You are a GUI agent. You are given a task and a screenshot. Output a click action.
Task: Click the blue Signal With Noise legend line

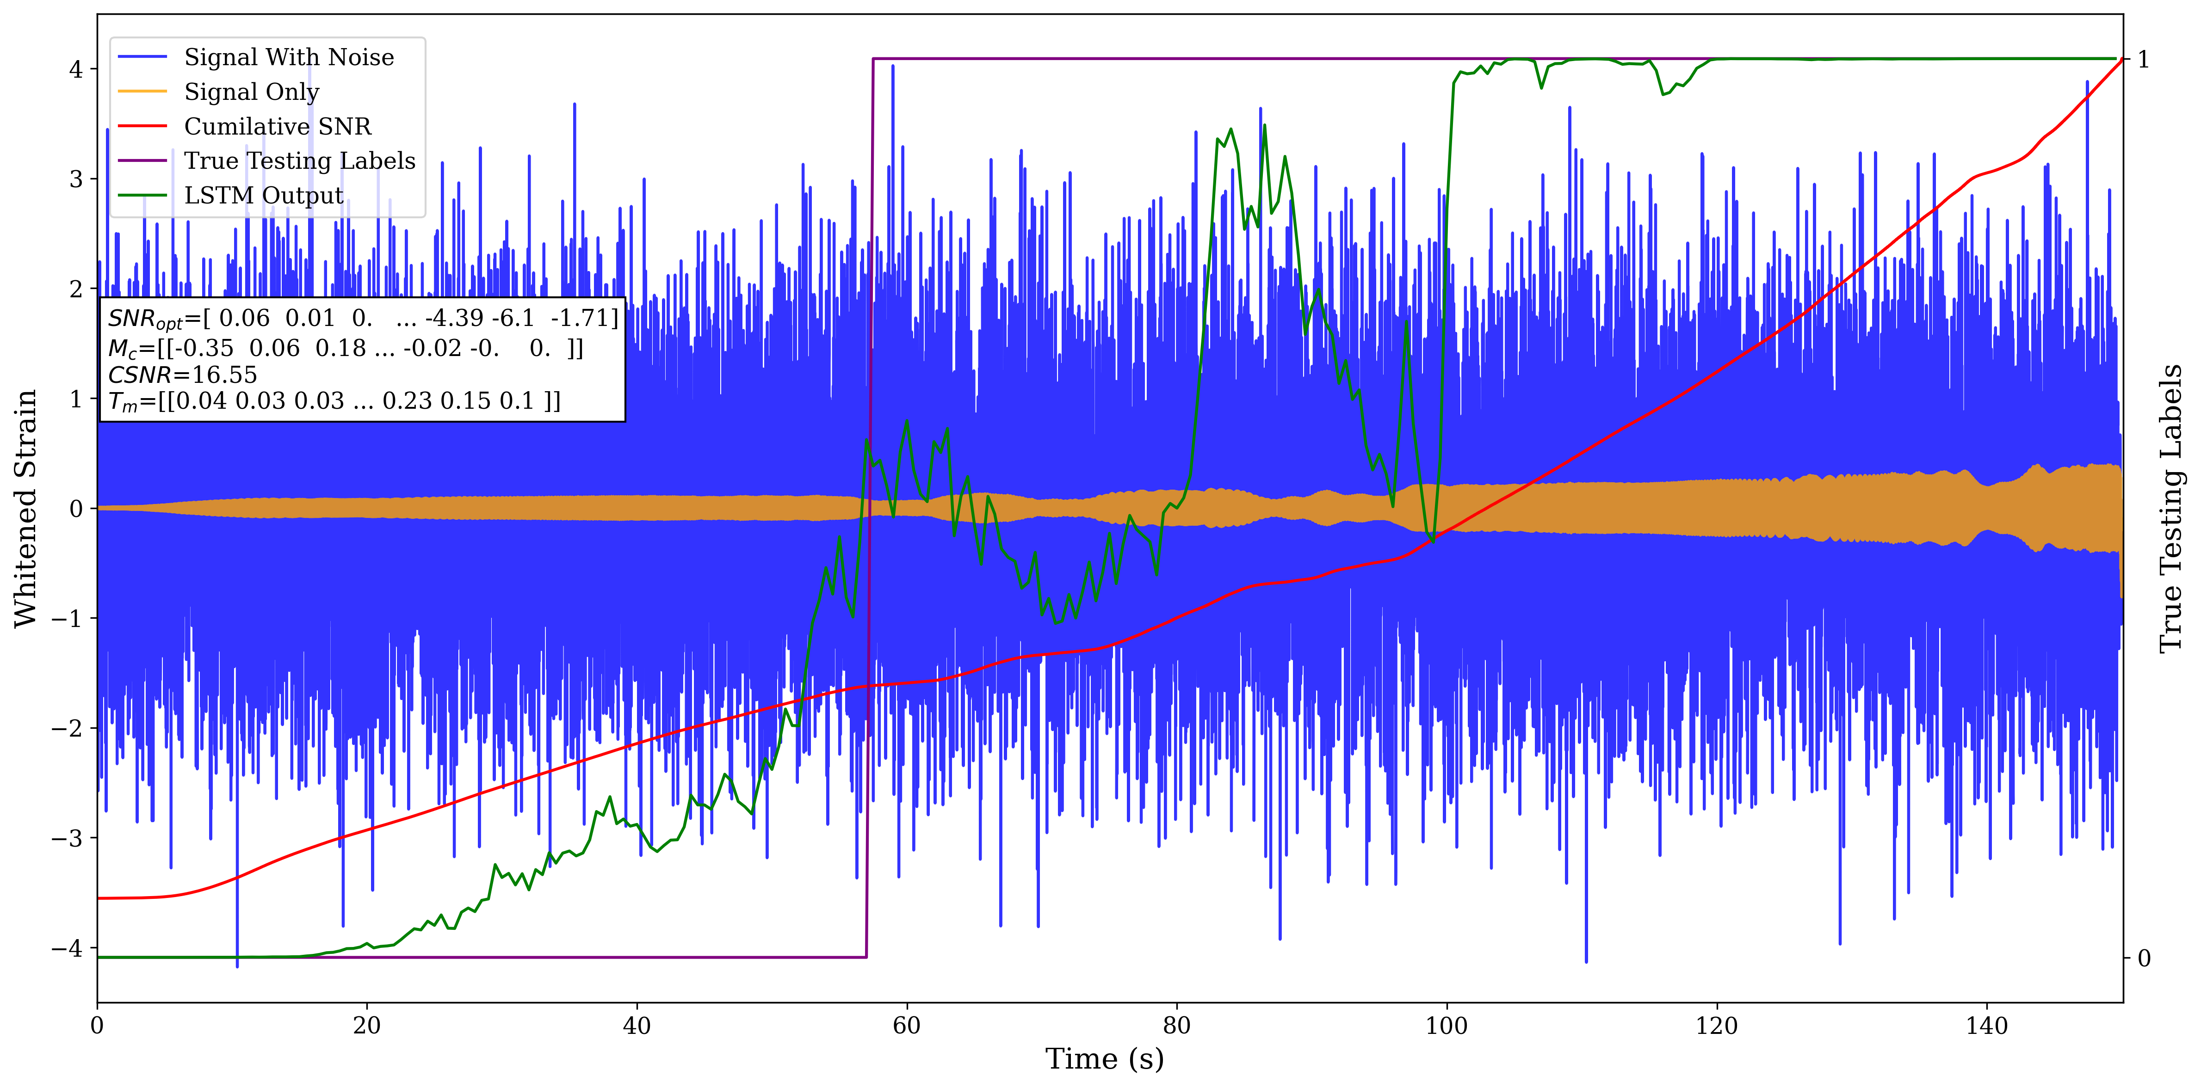tap(142, 57)
